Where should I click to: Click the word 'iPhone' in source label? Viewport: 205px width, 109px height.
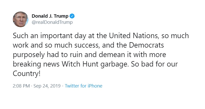click(x=95, y=86)
